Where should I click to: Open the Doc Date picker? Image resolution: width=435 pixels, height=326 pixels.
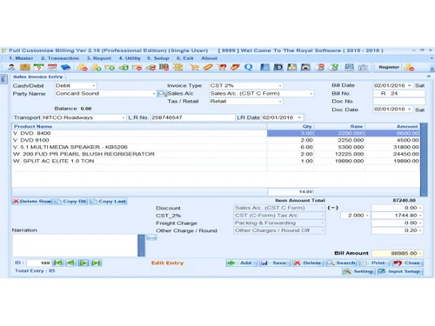pyautogui.click(x=409, y=110)
